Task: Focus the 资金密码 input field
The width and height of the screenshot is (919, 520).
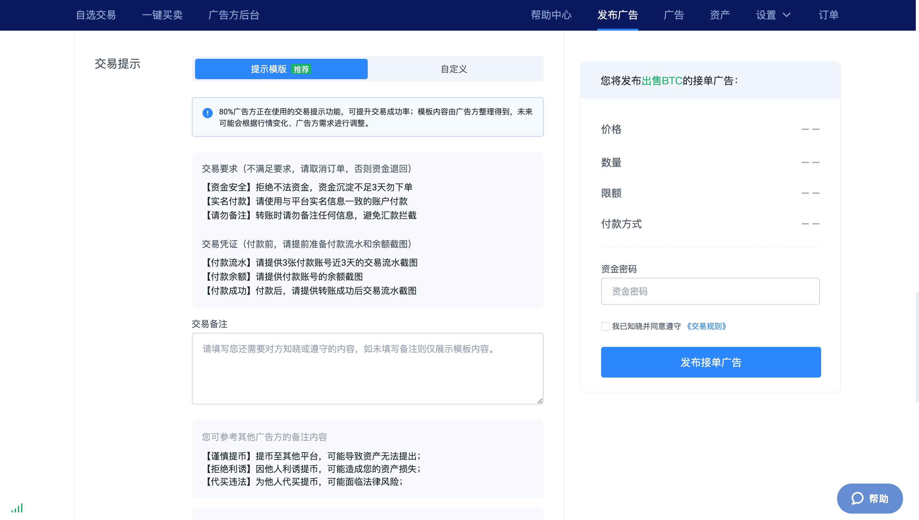Action: point(710,291)
